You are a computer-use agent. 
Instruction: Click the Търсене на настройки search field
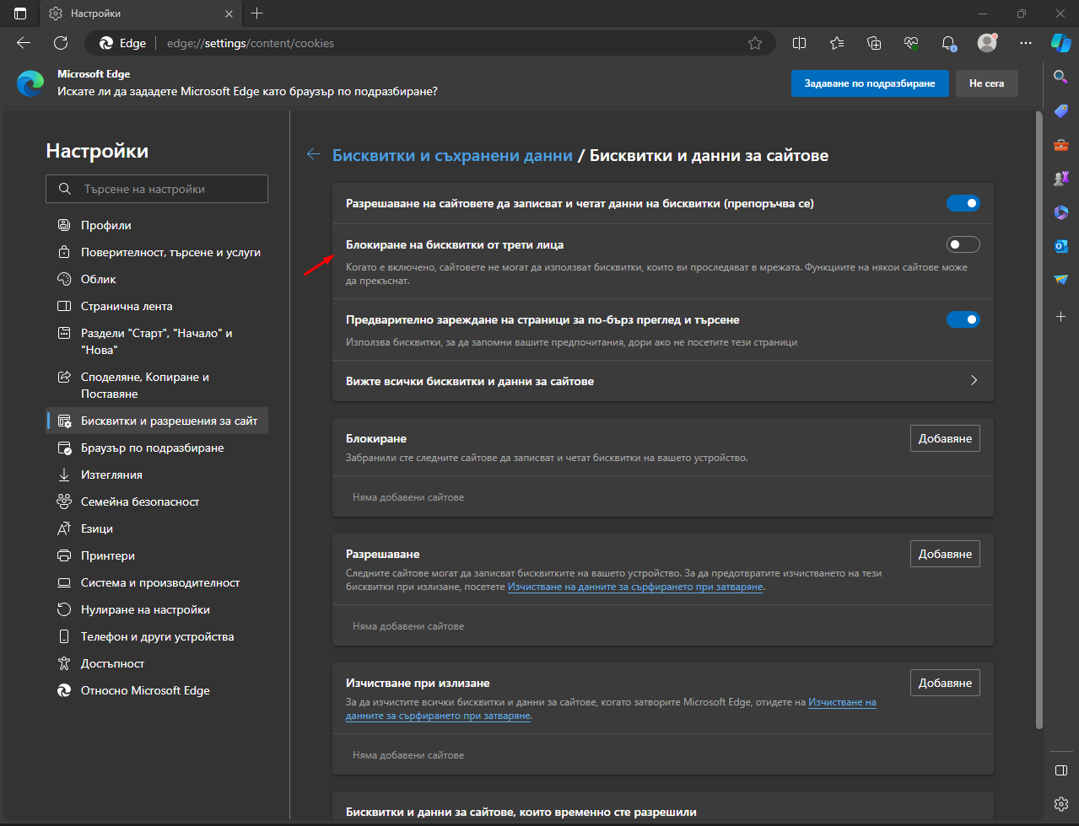click(x=157, y=189)
